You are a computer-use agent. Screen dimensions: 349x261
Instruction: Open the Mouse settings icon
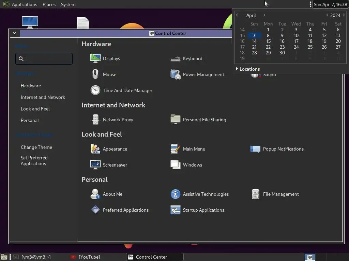pyautogui.click(x=95, y=74)
